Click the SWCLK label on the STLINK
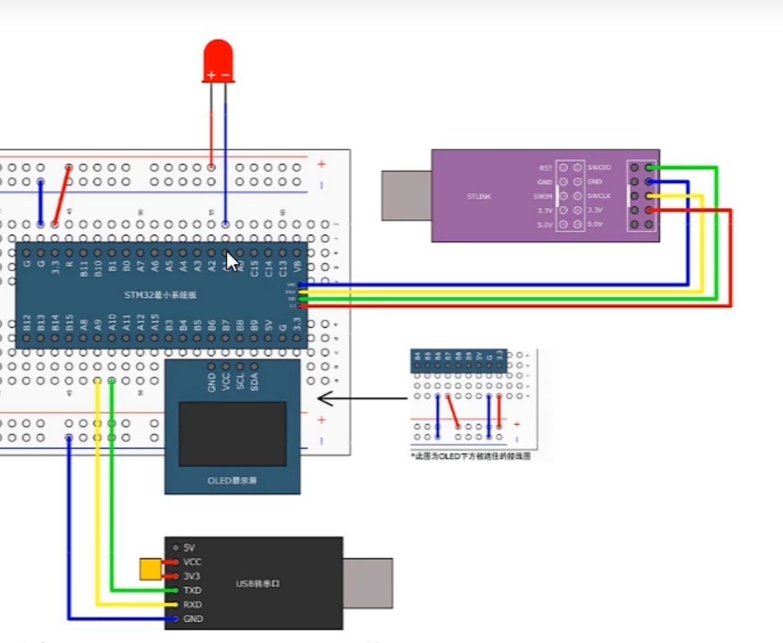 599,196
